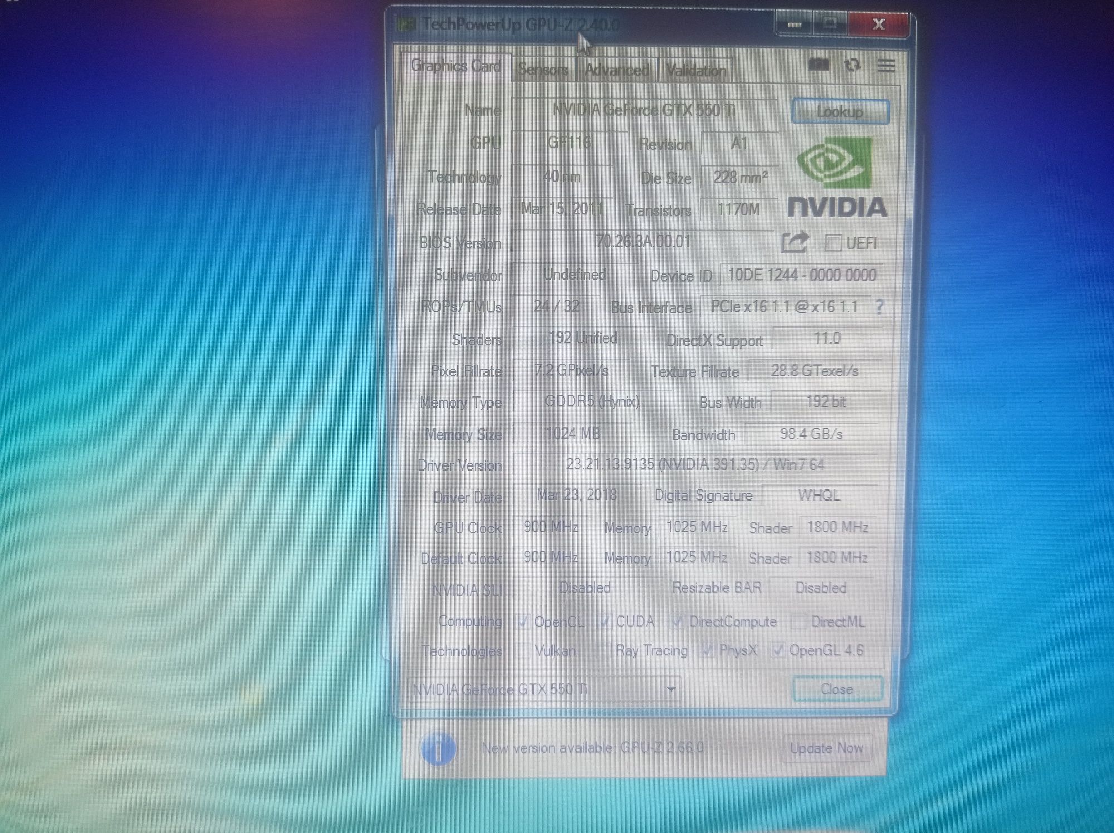Click the GPU field GF116
Screen dimensions: 1114x833
(569, 143)
